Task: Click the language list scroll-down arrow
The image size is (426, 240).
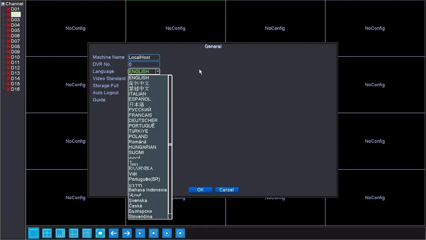Action: tap(170, 217)
